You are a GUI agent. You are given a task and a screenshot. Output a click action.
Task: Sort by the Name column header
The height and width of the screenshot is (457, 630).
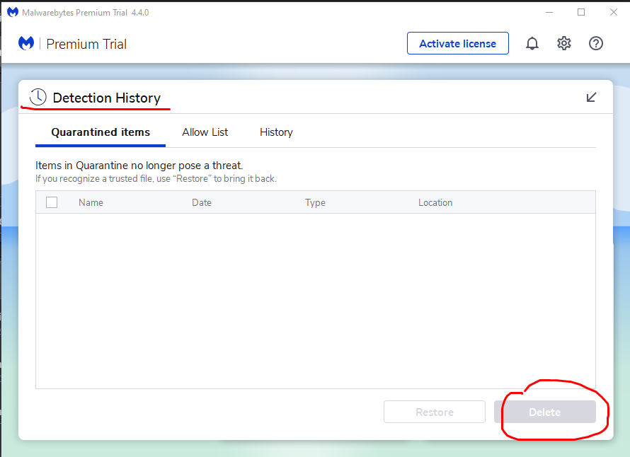click(x=91, y=203)
